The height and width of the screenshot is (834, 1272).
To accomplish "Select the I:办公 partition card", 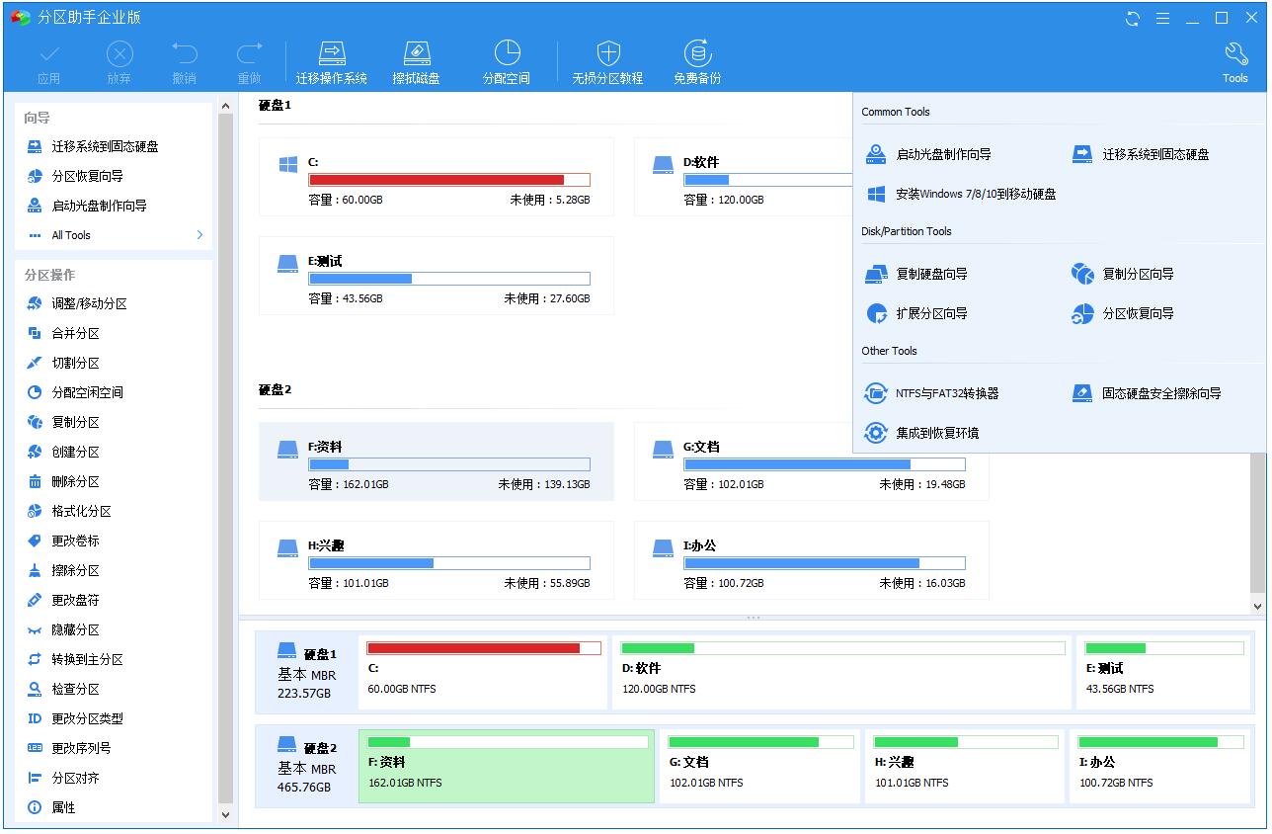I will click(812, 560).
